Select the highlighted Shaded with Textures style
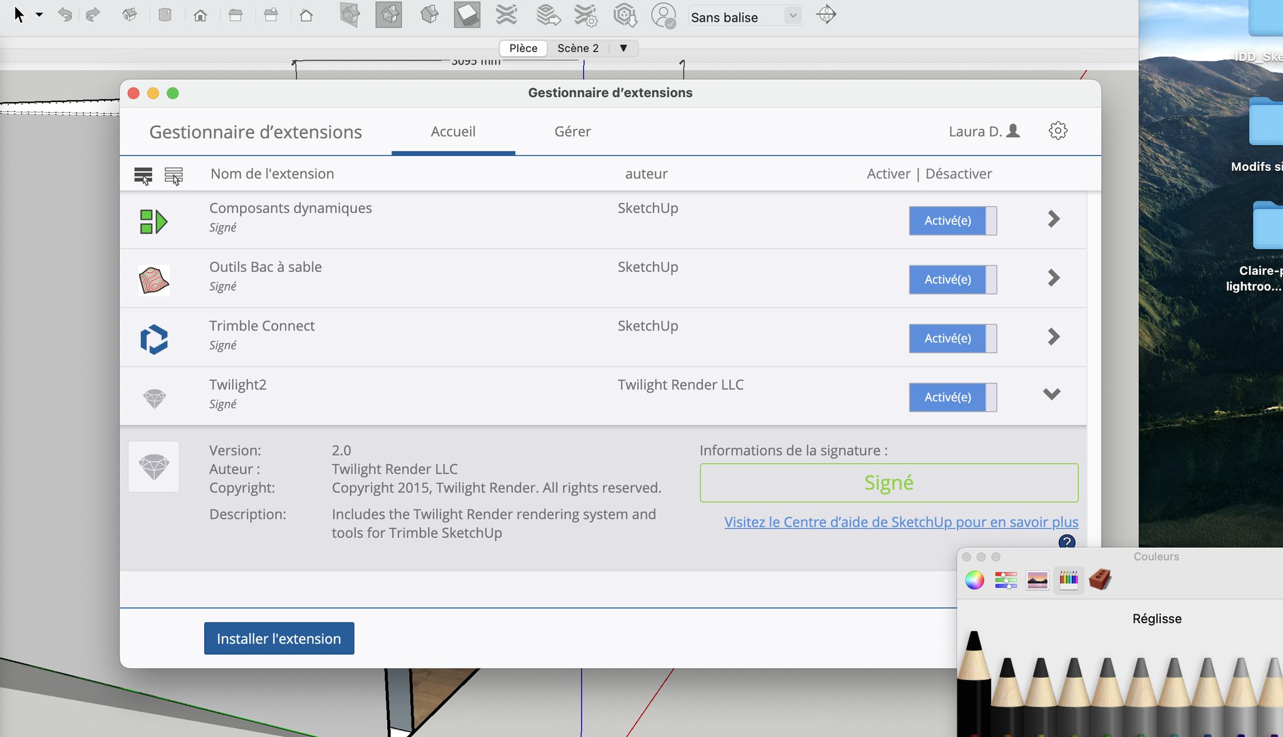 coord(467,14)
